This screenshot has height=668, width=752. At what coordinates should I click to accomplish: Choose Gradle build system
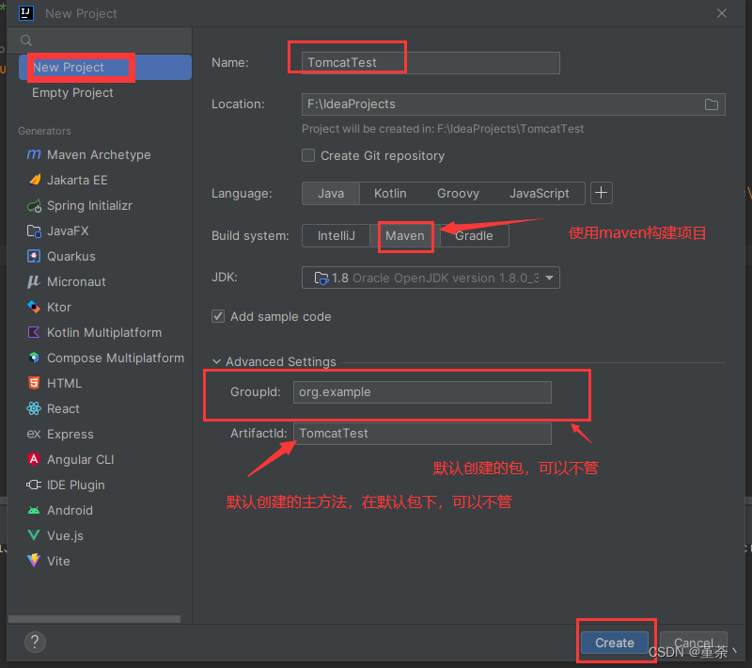(474, 235)
